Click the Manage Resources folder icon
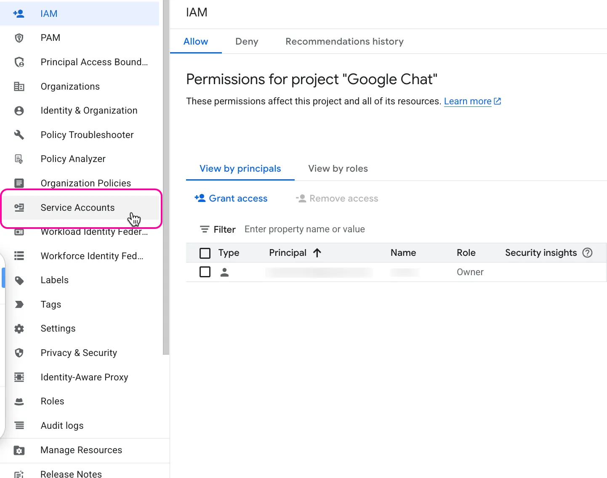 point(19,450)
